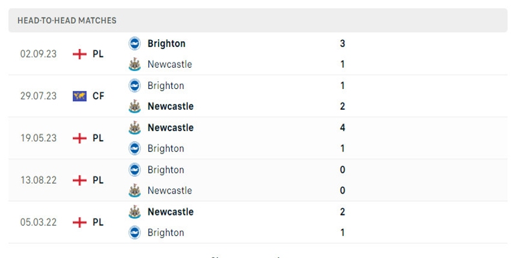Click Brighton crest in 05.03.22 match
Viewport: 516px width, 258px height.
[134, 232]
